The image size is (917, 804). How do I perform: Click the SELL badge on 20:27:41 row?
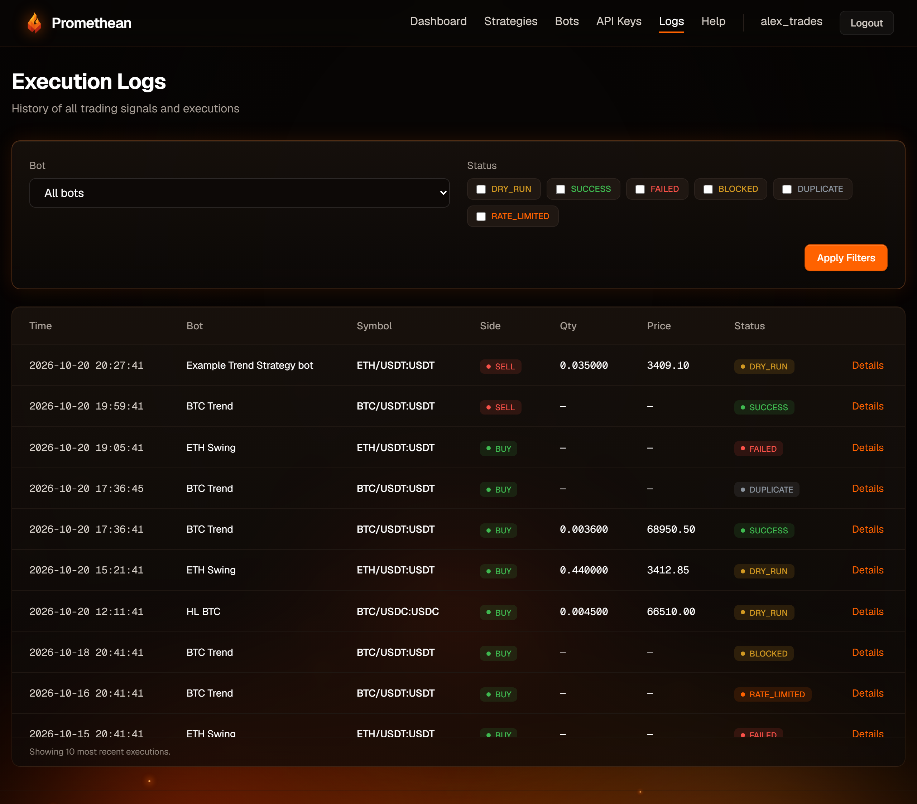pyautogui.click(x=501, y=366)
